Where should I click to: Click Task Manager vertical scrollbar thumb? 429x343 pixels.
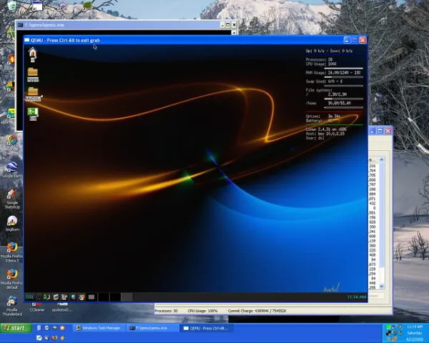[381, 215]
